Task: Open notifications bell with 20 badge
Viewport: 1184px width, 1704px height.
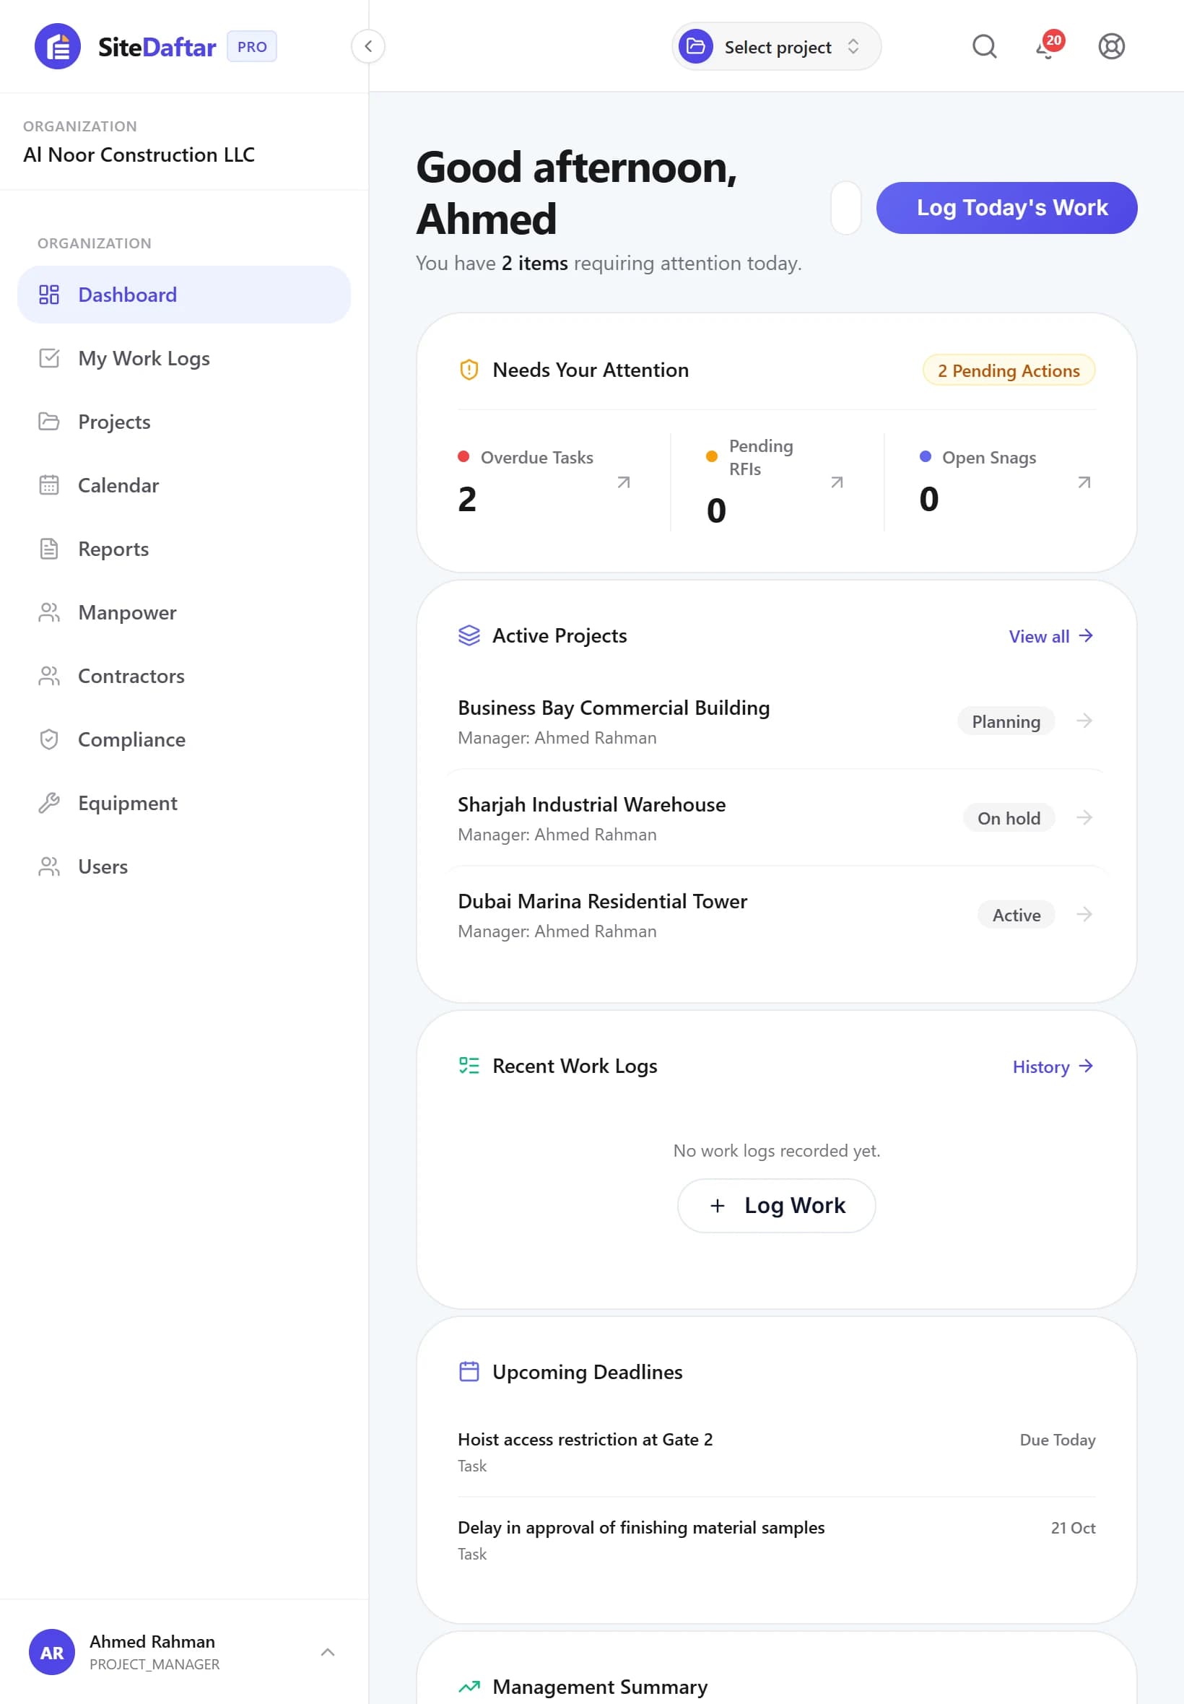Action: pos(1048,46)
